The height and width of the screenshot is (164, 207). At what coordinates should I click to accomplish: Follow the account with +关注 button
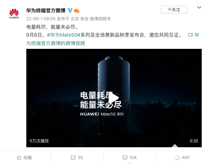click(x=174, y=9)
